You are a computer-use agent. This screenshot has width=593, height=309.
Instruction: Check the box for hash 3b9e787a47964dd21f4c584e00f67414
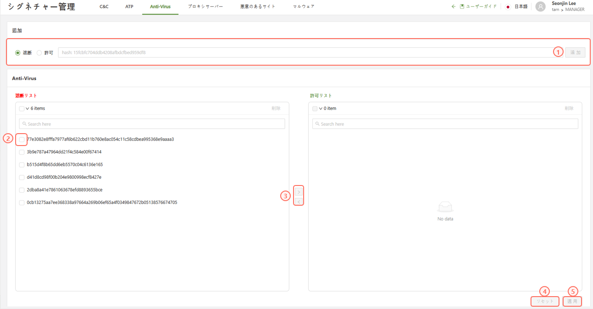(22, 152)
